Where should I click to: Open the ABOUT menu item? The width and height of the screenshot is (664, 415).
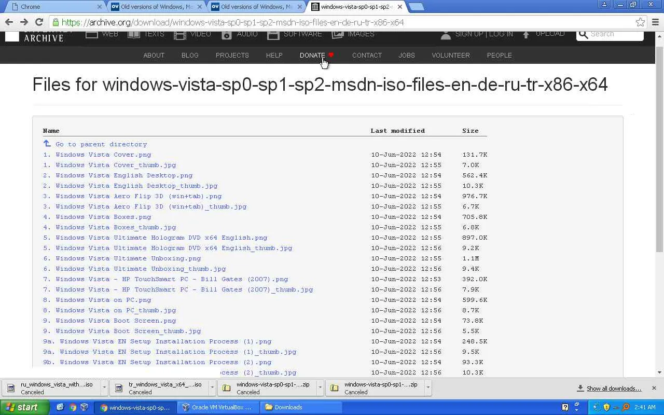point(154,55)
